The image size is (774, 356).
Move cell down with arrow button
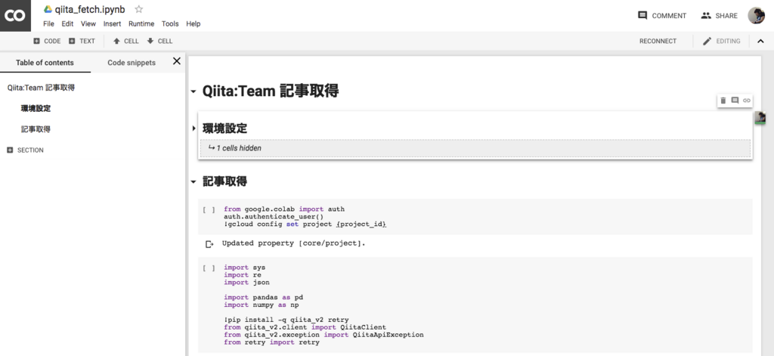pyautogui.click(x=159, y=41)
